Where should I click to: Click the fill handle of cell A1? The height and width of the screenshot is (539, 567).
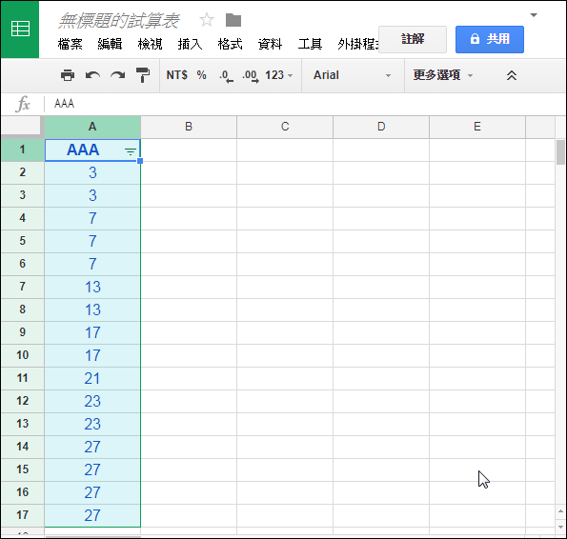(x=140, y=161)
